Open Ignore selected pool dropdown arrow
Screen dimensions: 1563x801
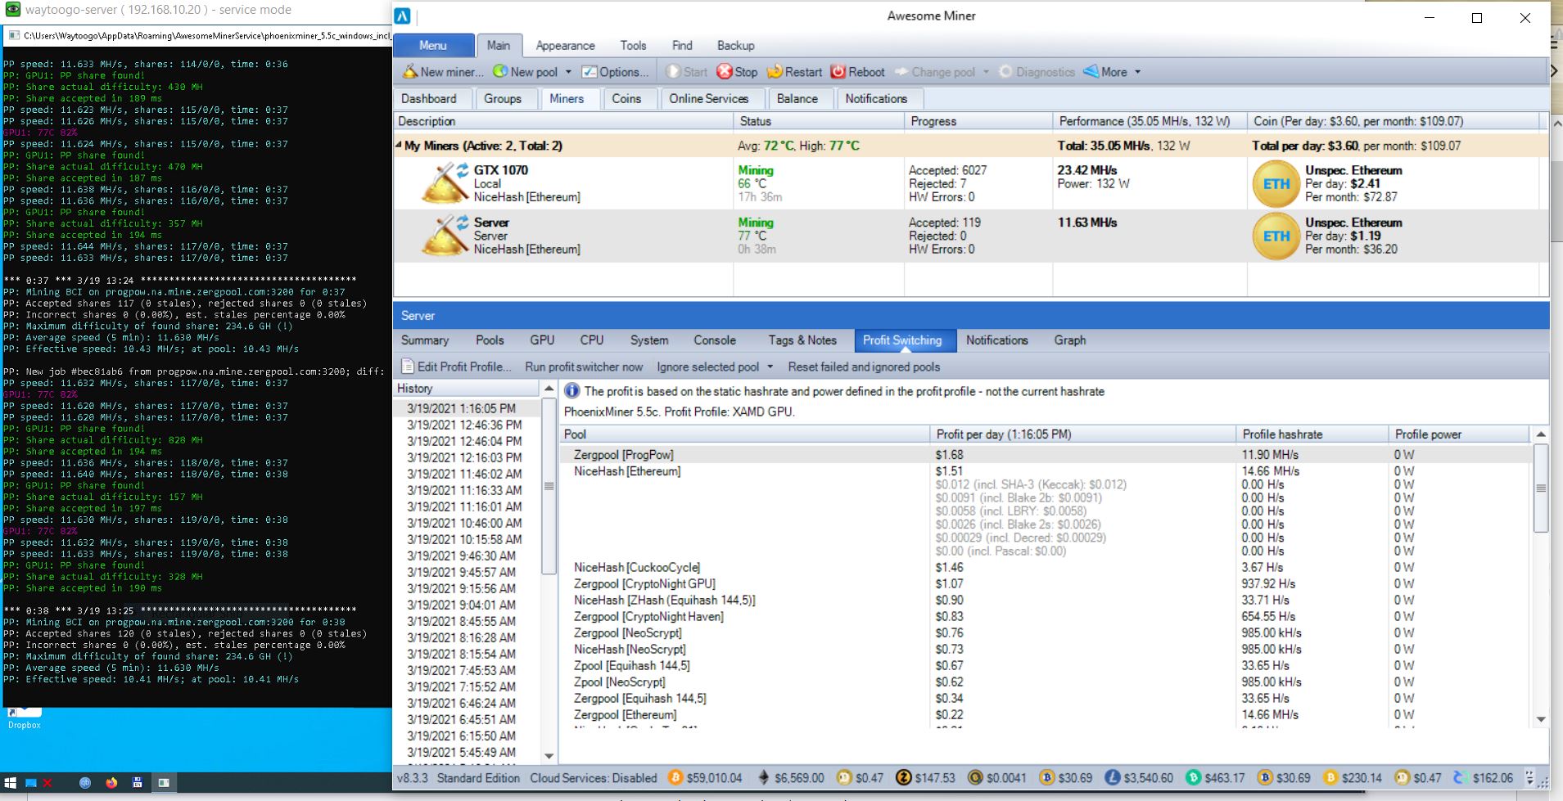point(770,367)
